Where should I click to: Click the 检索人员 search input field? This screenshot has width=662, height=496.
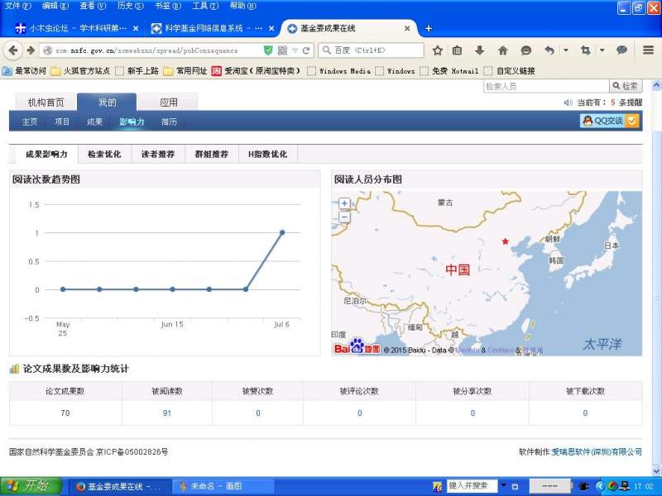point(546,85)
